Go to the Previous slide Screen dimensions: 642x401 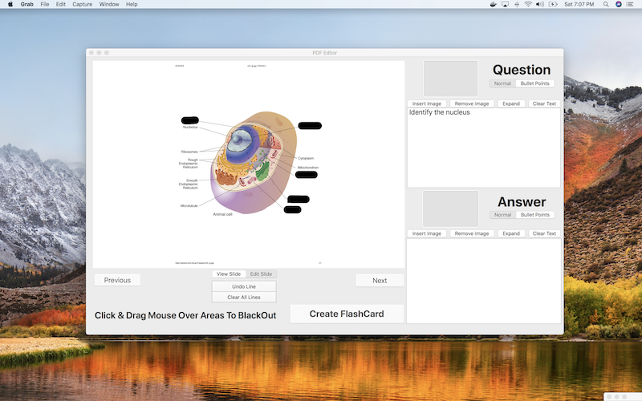coord(117,280)
